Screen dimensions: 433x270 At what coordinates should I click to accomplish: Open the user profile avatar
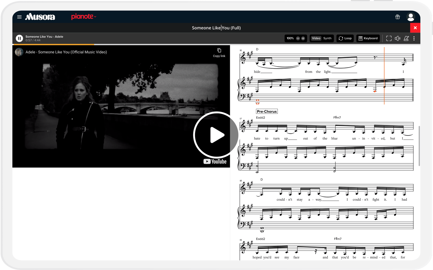pos(410,17)
